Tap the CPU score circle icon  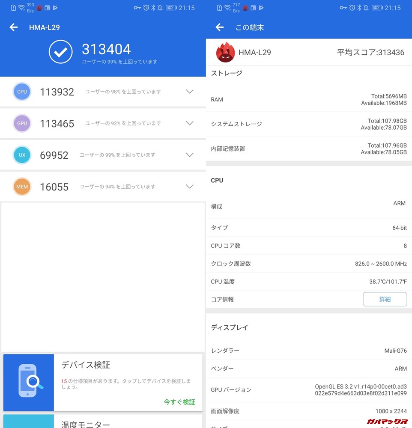click(x=22, y=92)
